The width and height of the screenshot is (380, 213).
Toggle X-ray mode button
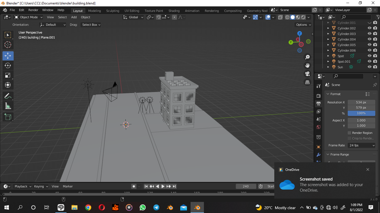tap(280, 17)
